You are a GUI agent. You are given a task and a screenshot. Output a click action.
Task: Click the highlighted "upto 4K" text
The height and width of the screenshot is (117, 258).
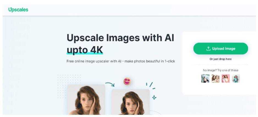pyautogui.click(x=85, y=50)
